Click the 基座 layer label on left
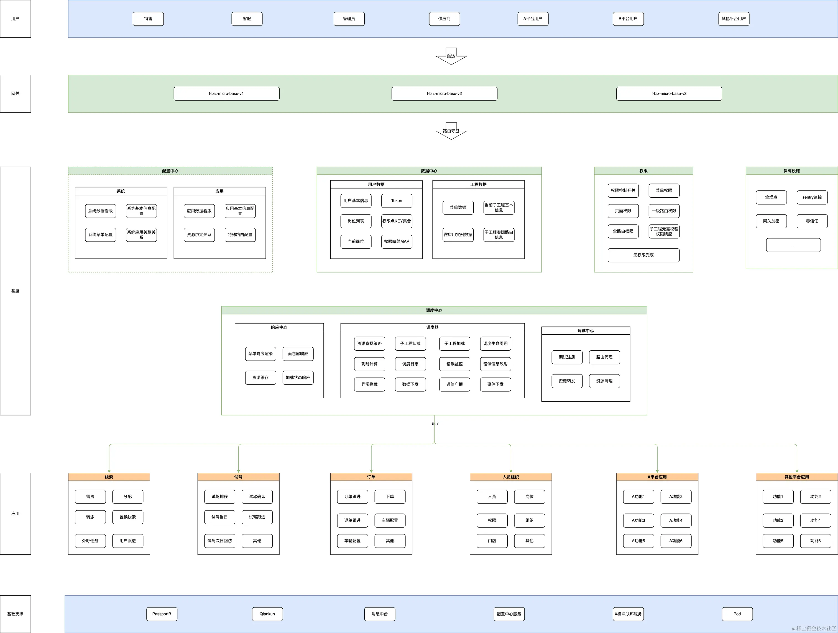 [x=15, y=291]
